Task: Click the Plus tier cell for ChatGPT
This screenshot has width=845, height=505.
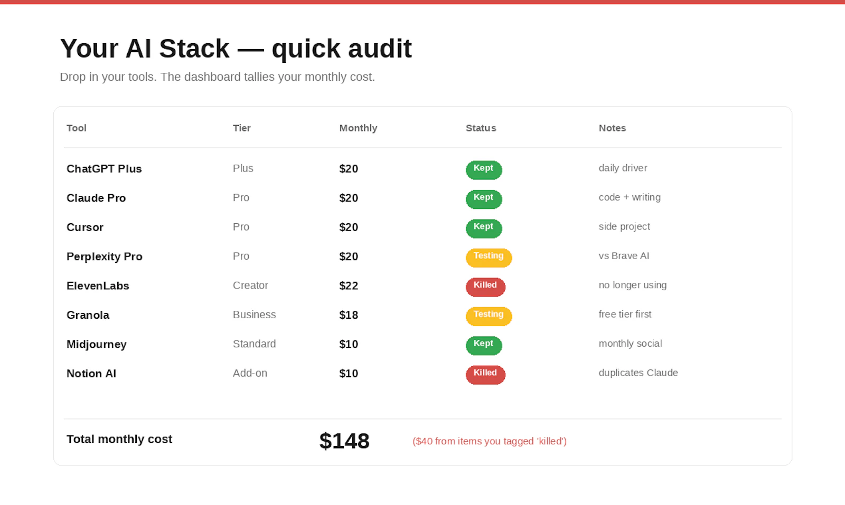Action: pos(243,168)
